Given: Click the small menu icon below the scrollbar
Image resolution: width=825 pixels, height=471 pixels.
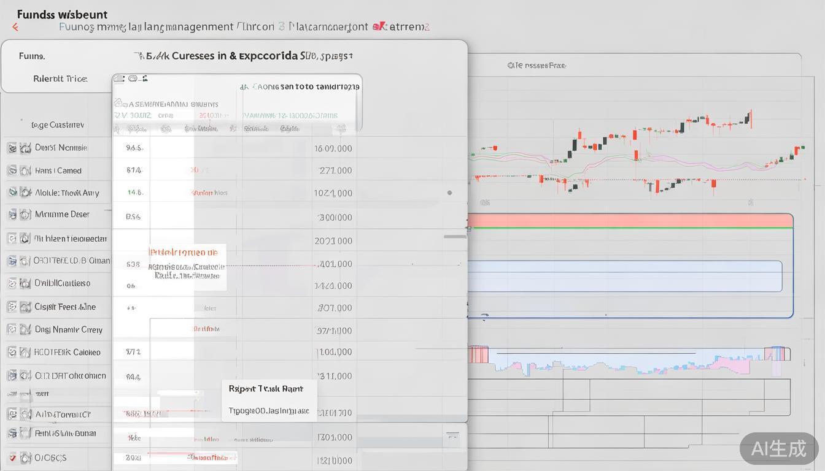Looking at the screenshot, I should point(452,436).
